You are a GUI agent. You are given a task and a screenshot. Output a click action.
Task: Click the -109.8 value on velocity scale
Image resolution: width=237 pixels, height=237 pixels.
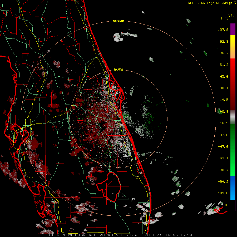pos(222,193)
